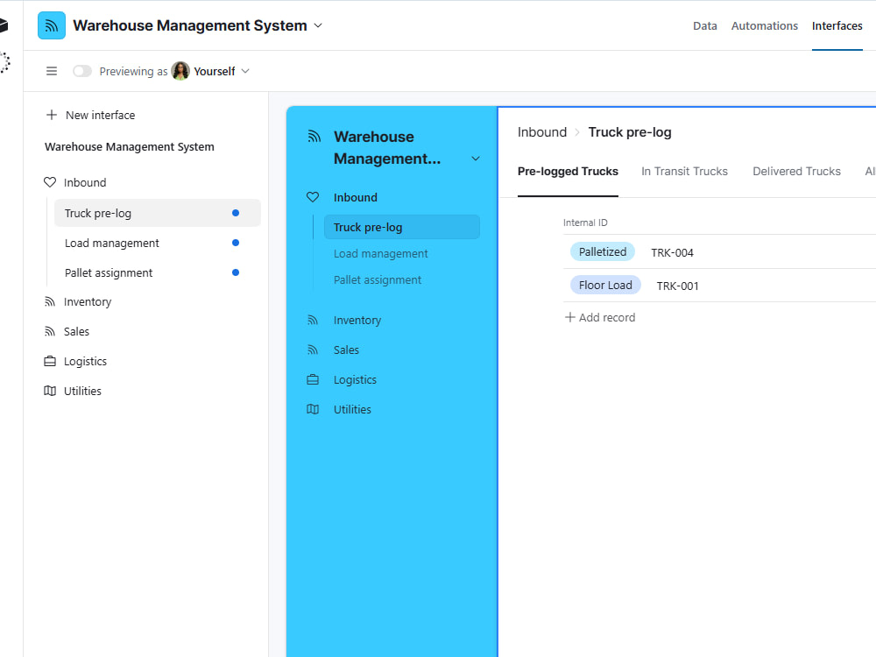Open Utilities in left sidebar
This screenshot has width=876, height=657.
point(82,391)
